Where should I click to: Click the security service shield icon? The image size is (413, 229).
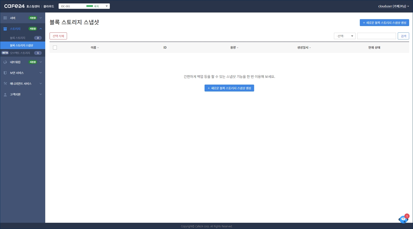tap(5, 73)
